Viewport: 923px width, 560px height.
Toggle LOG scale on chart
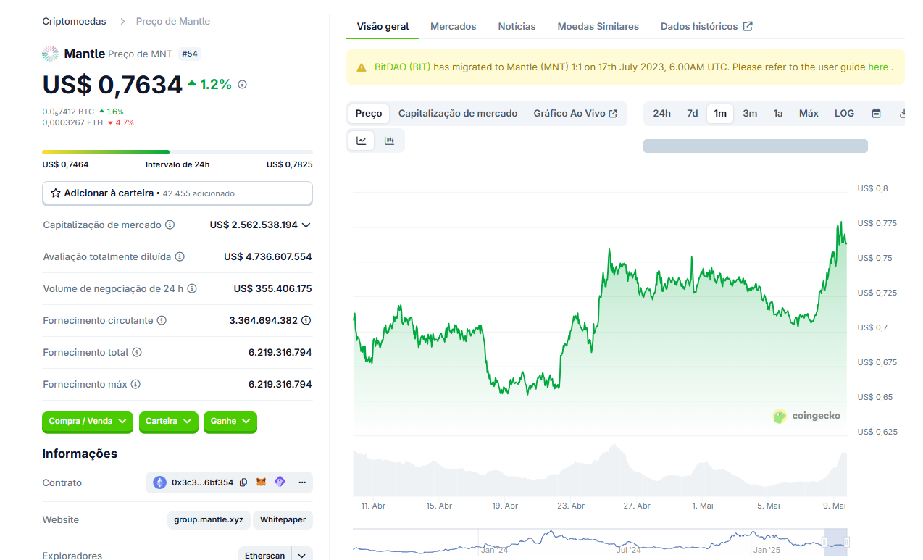[x=844, y=114]
